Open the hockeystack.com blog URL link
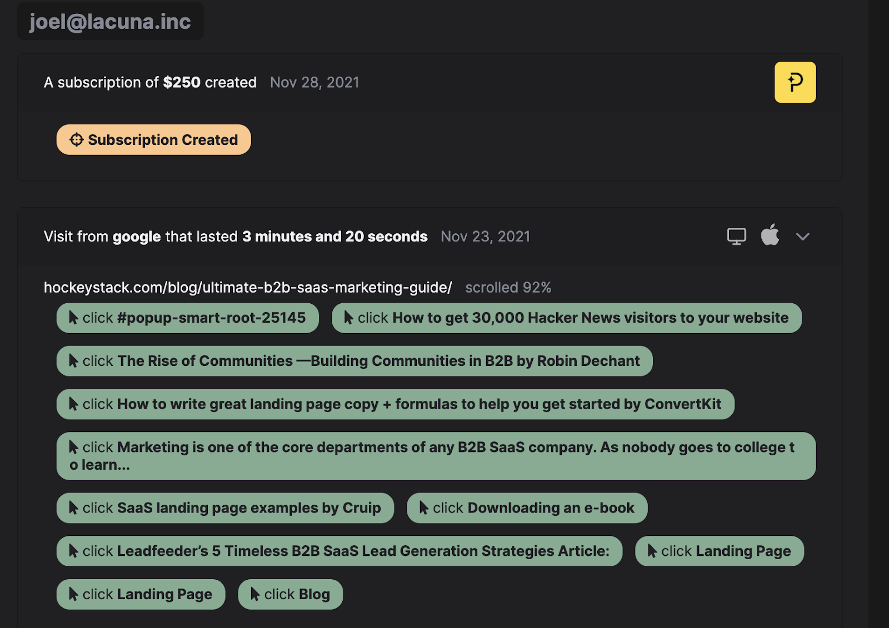 248,288
